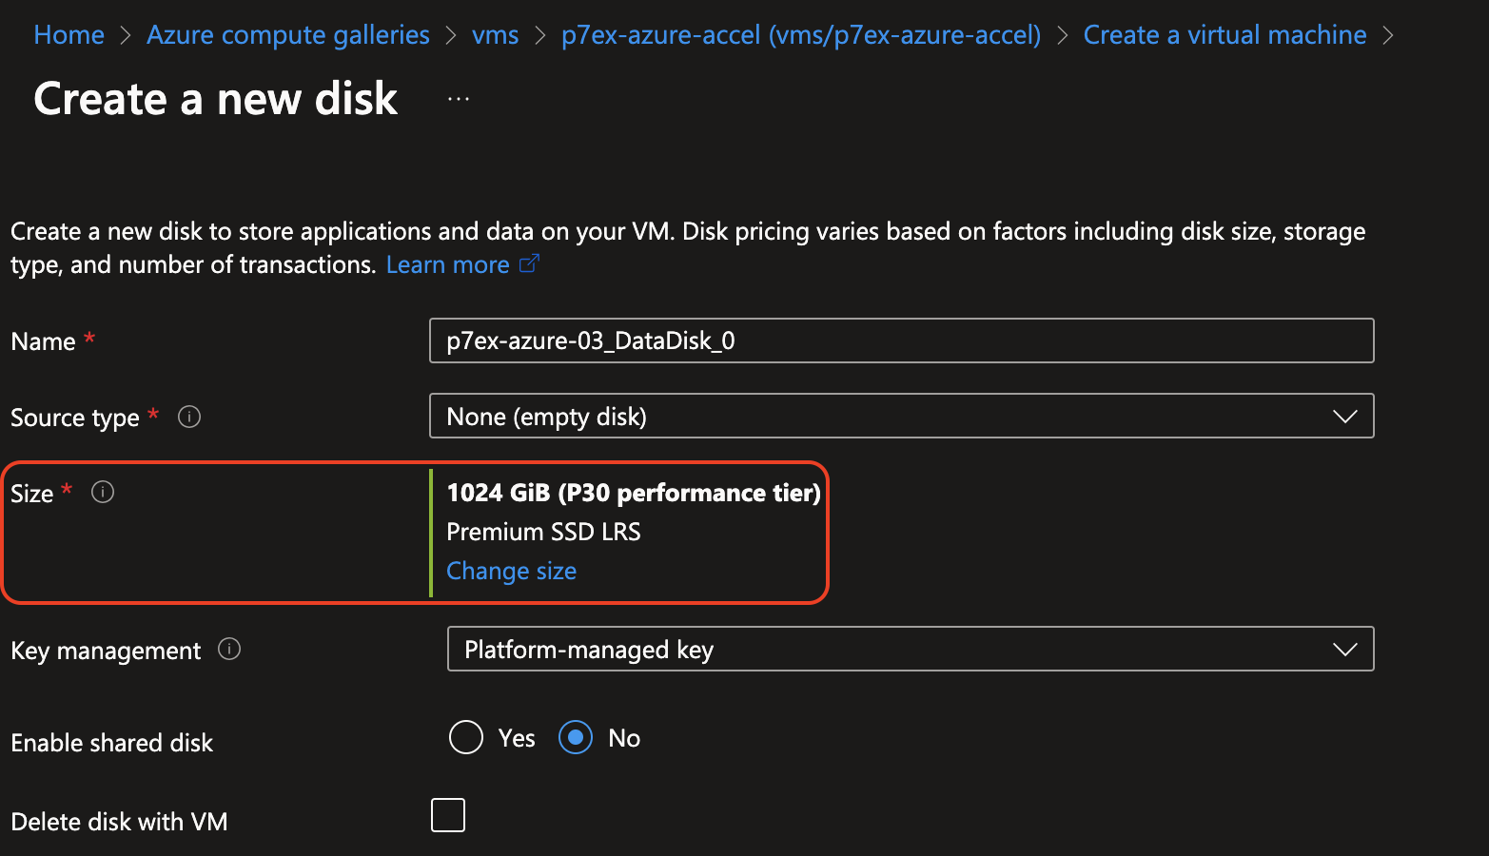Click the info icon next to Source type
This screenshot has width=1489, height=856.
[x=189, y=417]
